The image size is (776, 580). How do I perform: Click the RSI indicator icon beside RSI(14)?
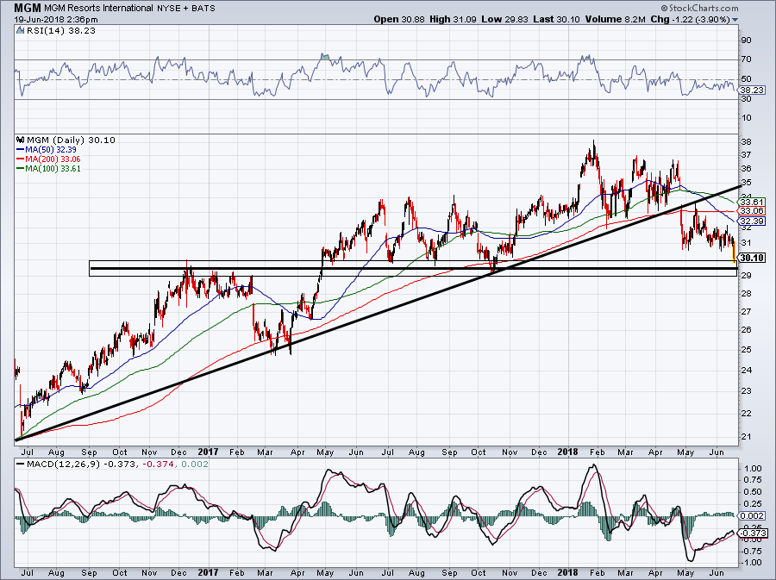pos(20,31)
